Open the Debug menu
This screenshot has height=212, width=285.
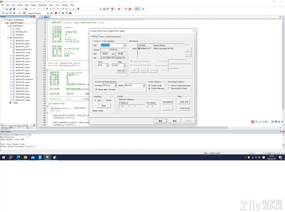pos(34,5)
